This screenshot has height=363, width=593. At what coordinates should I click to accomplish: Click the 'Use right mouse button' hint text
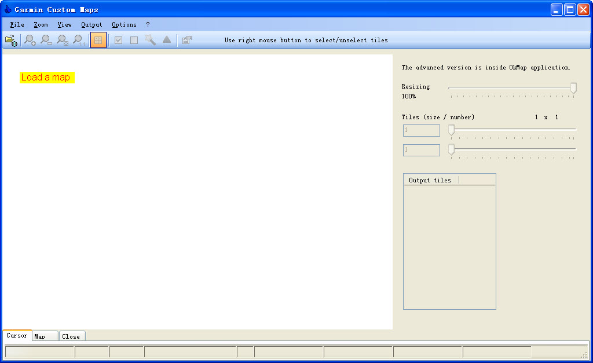[306, 40]
